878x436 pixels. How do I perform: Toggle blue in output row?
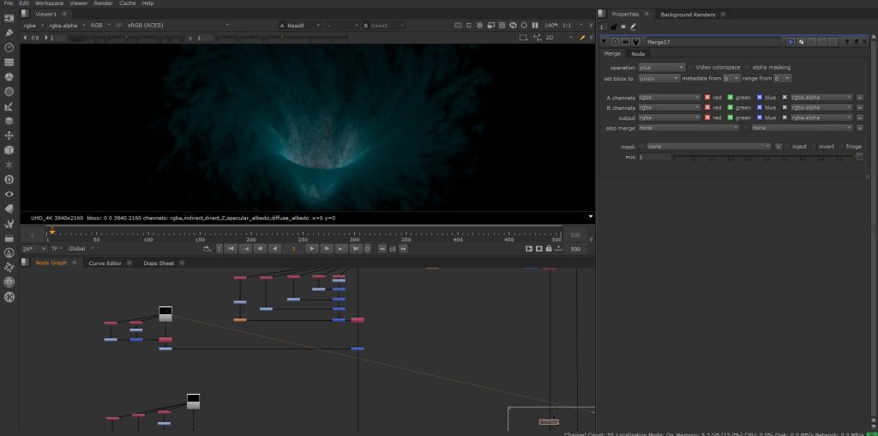tap(760, 118)
